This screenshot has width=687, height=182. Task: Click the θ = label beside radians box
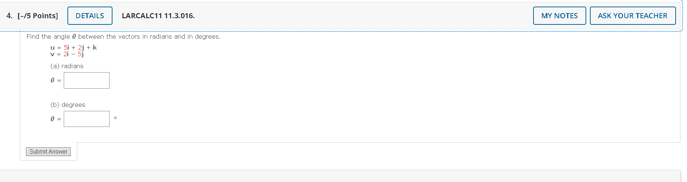click(x=56, y=80)
